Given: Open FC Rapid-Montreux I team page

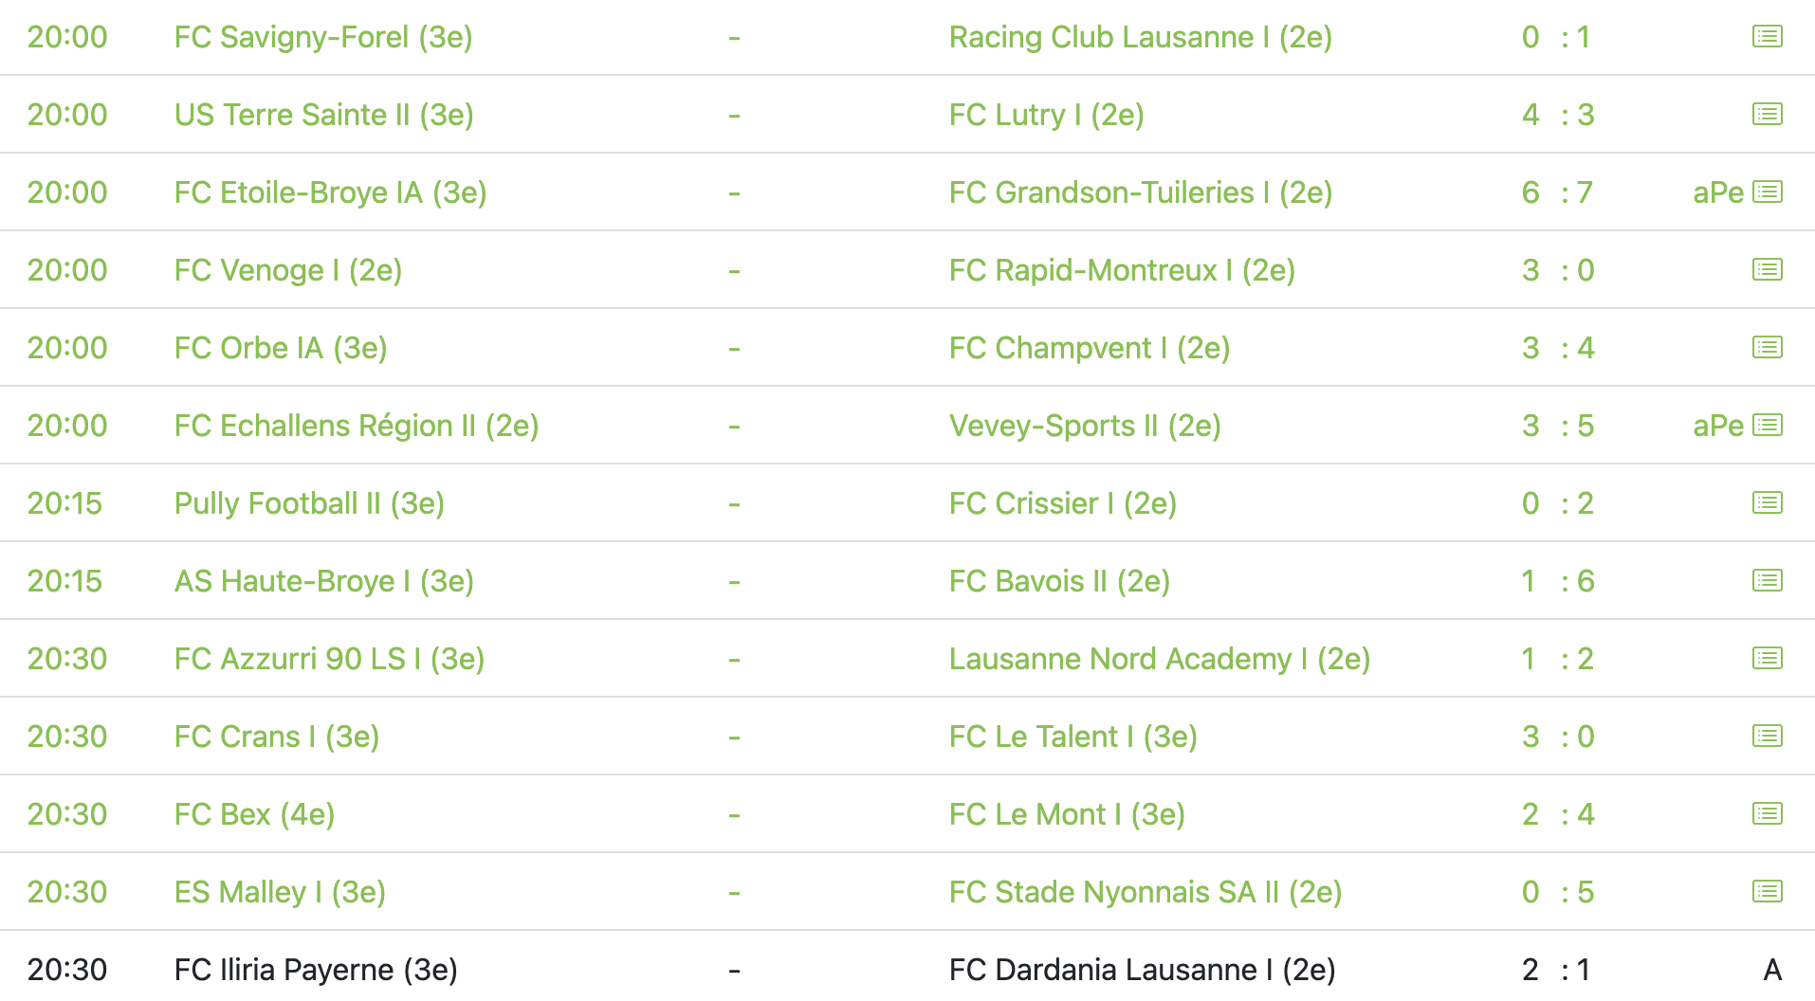Looking at the screenshot, I should 1121,270.
